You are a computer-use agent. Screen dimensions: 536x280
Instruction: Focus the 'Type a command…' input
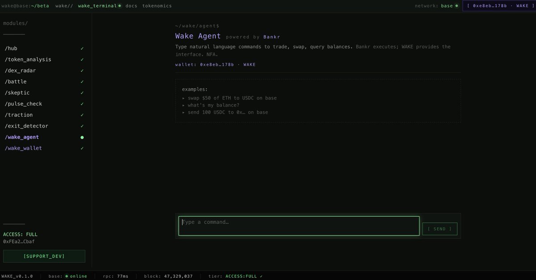tap(299, 226)
